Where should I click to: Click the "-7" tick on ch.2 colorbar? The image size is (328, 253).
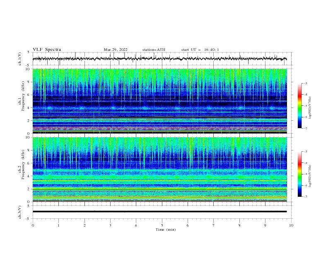[x=305, y=197]
